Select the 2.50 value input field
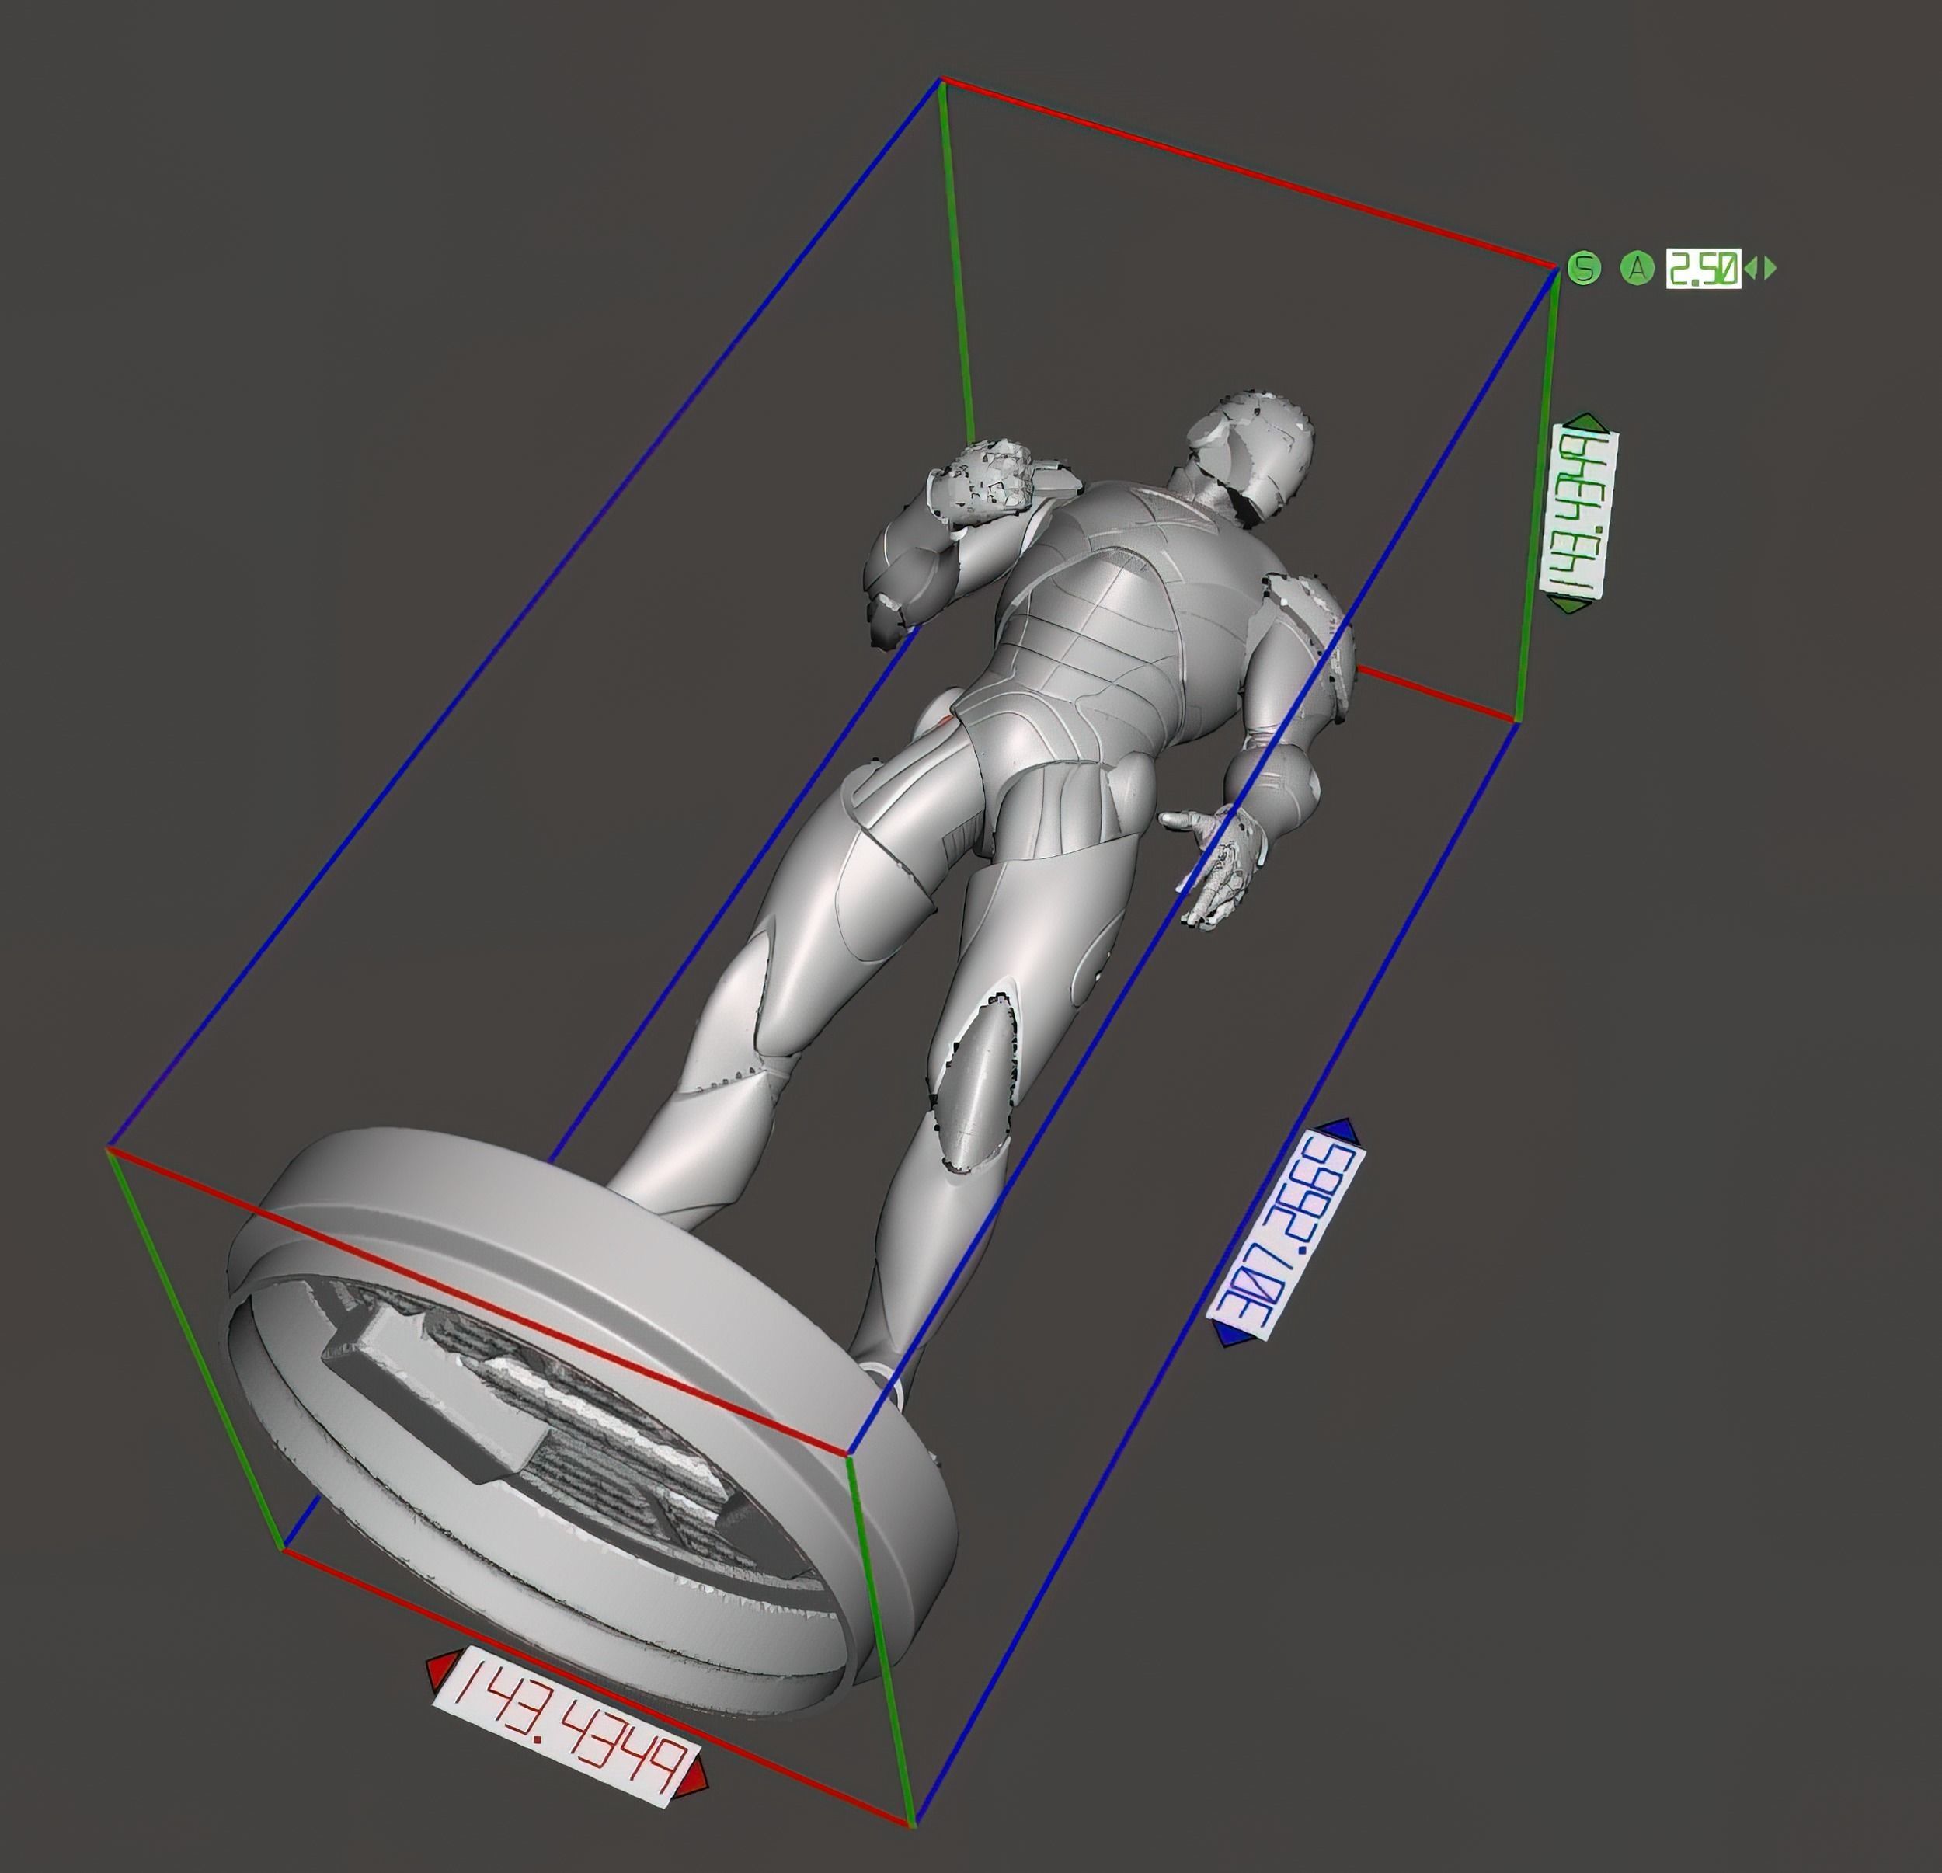 1704,267
